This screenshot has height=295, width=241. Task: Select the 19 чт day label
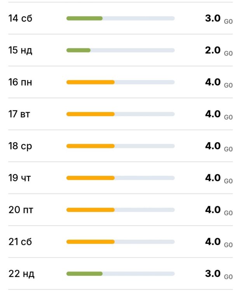(20, 178)
